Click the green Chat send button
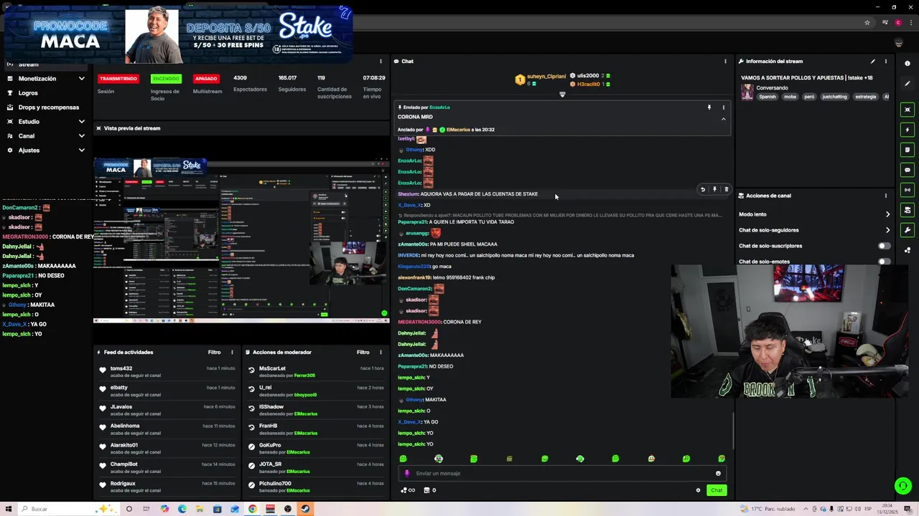This screenshot has height=516, width=919. click(x=717, y=490)
